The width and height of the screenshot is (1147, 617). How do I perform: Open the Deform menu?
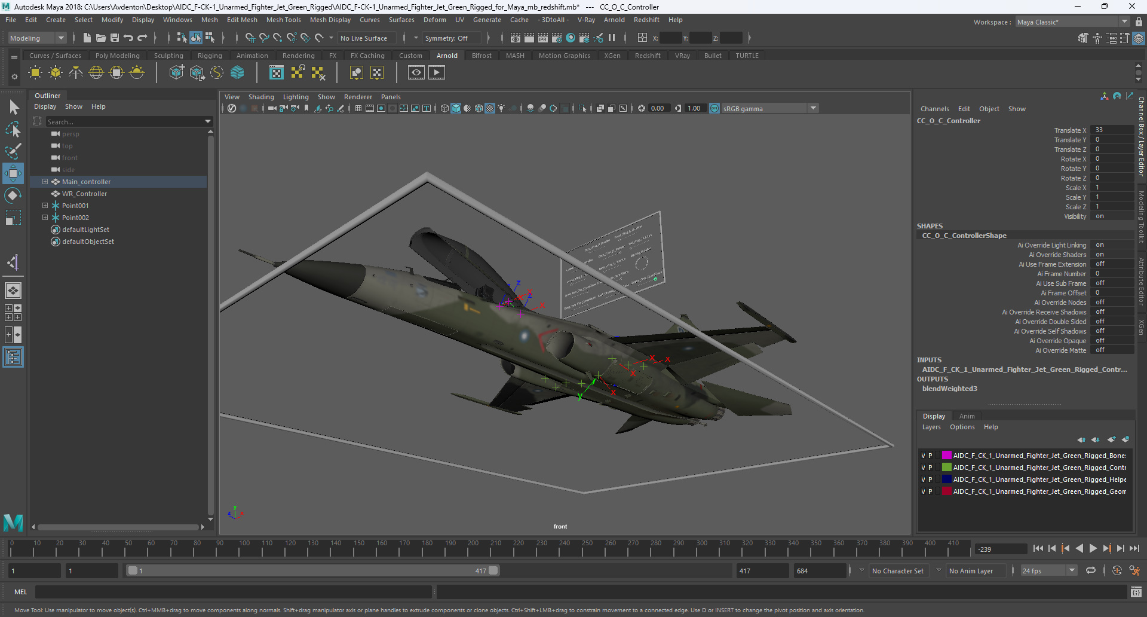435,20
